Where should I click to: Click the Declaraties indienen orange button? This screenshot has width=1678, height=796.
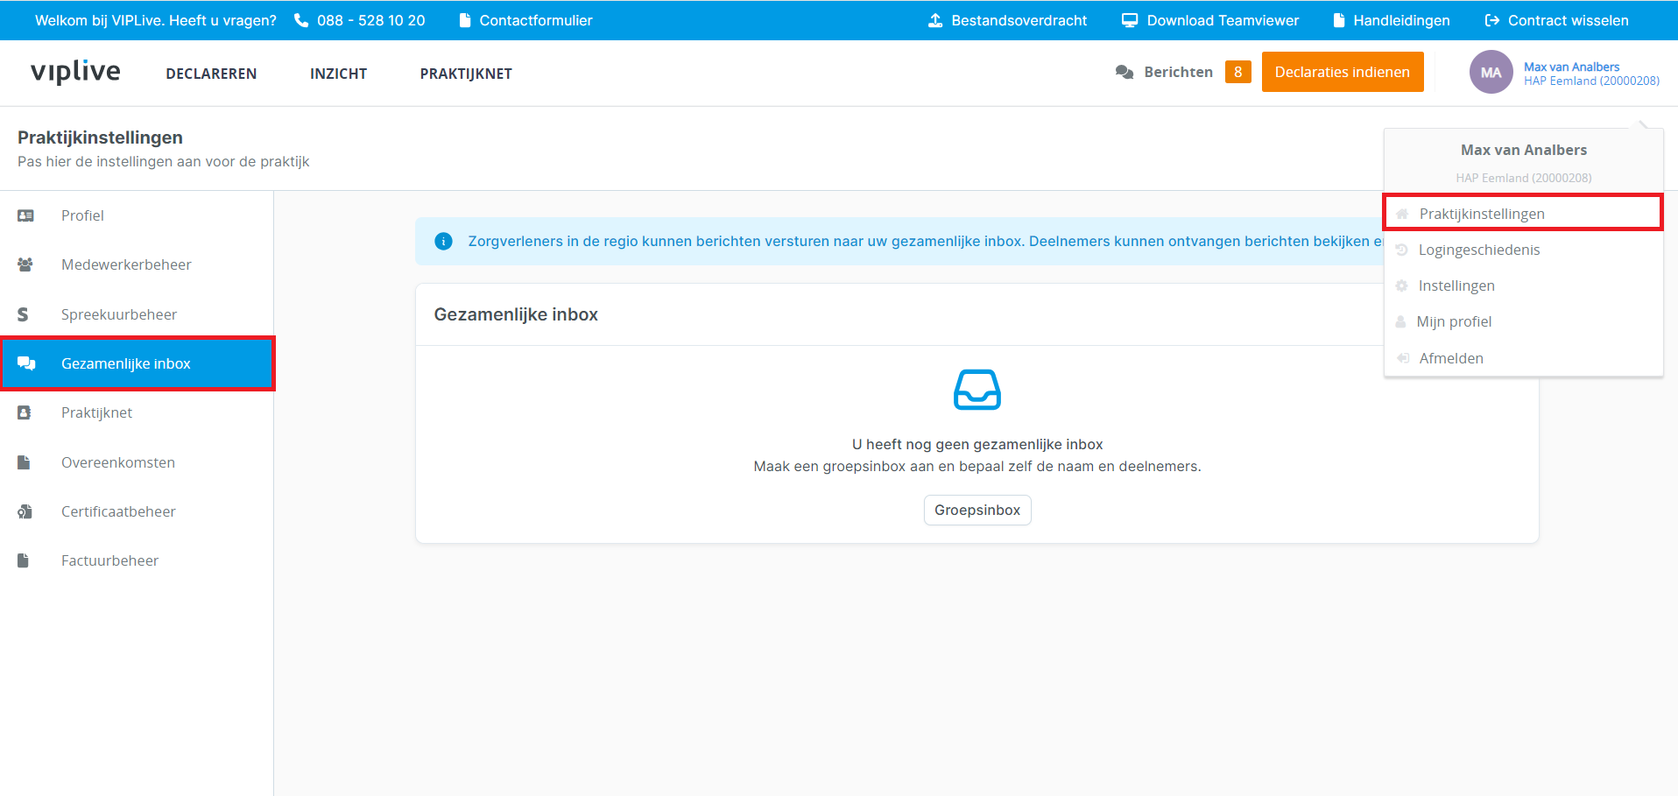coord(1342,72)
